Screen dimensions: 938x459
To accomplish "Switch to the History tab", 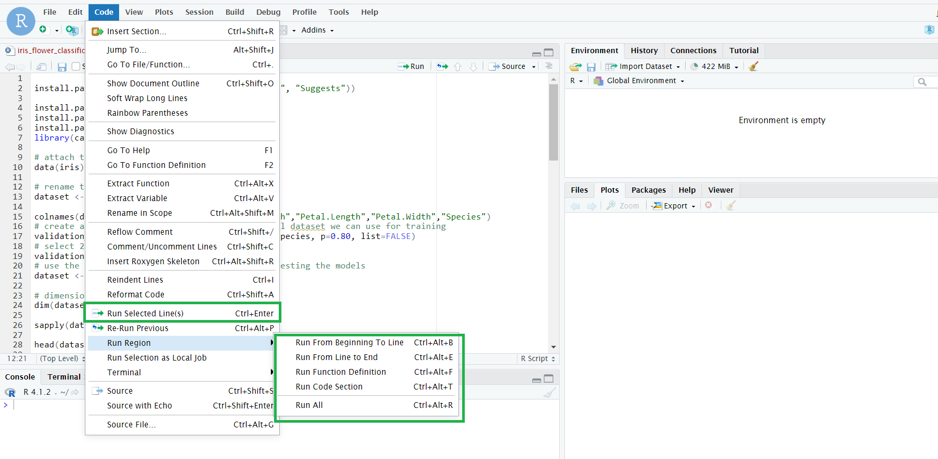I will pos(644,51).
